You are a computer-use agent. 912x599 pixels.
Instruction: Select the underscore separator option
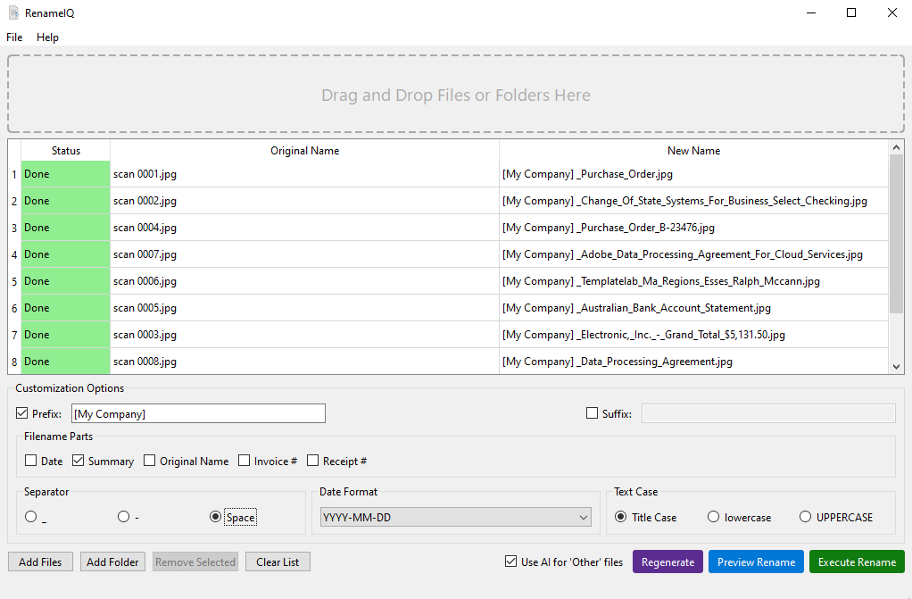31,517
